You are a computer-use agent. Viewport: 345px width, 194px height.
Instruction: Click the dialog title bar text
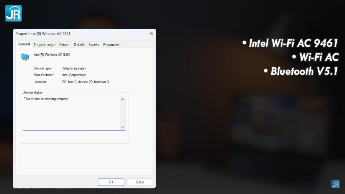tap(43, 34)
